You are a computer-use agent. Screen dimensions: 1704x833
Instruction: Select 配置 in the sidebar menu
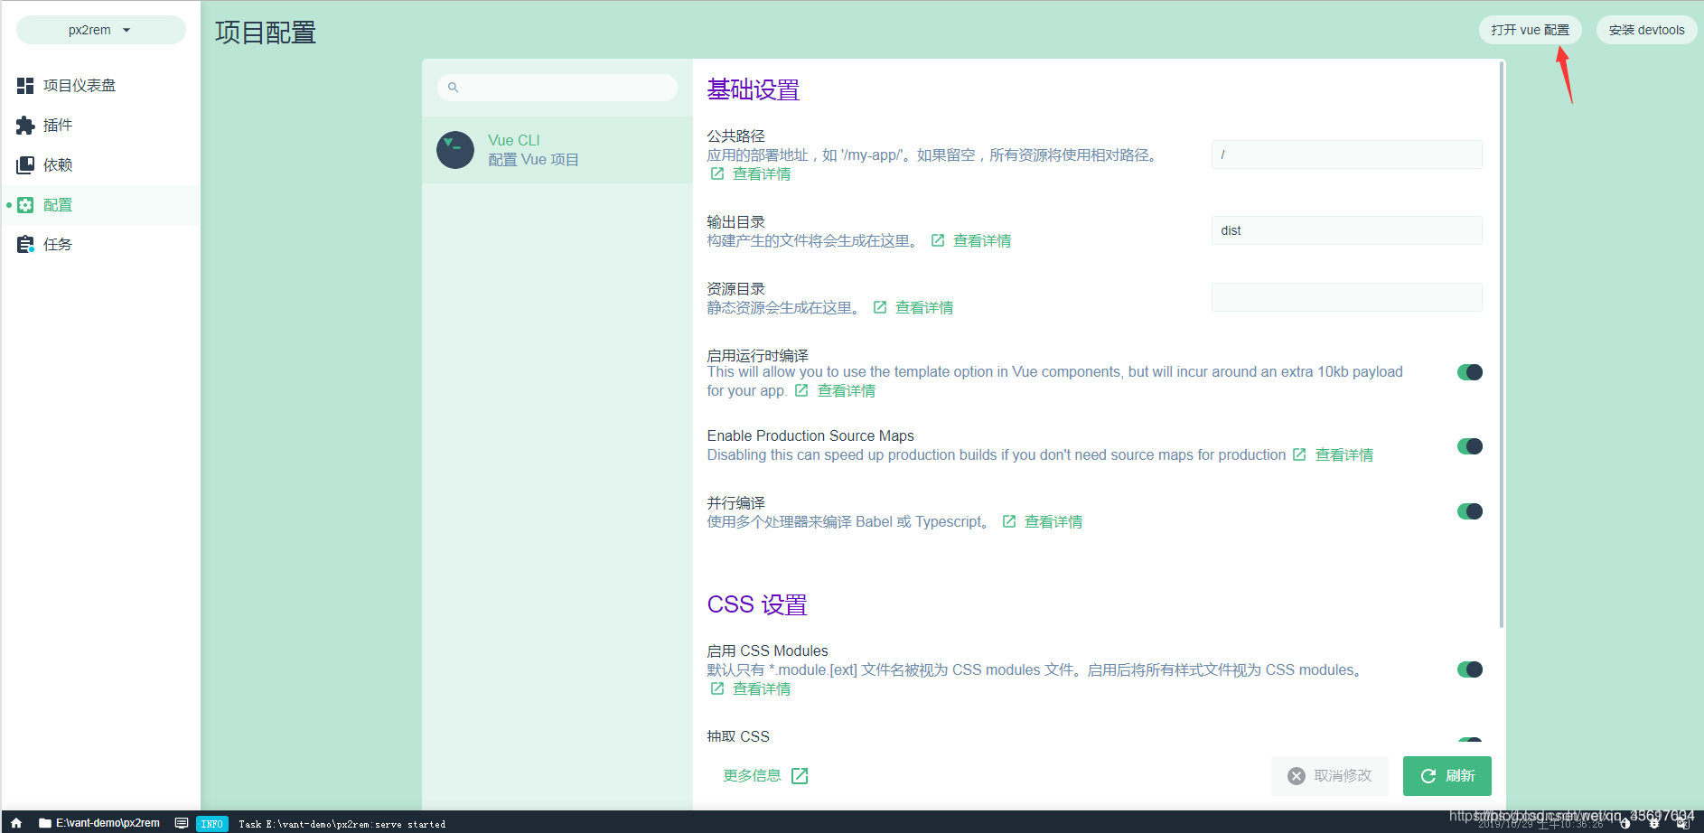(x=58, y=204)
